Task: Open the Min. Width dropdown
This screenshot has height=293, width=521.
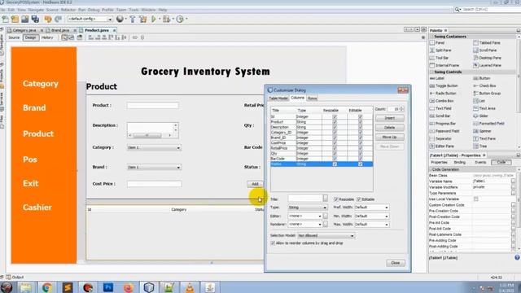Action: [371, 216]
